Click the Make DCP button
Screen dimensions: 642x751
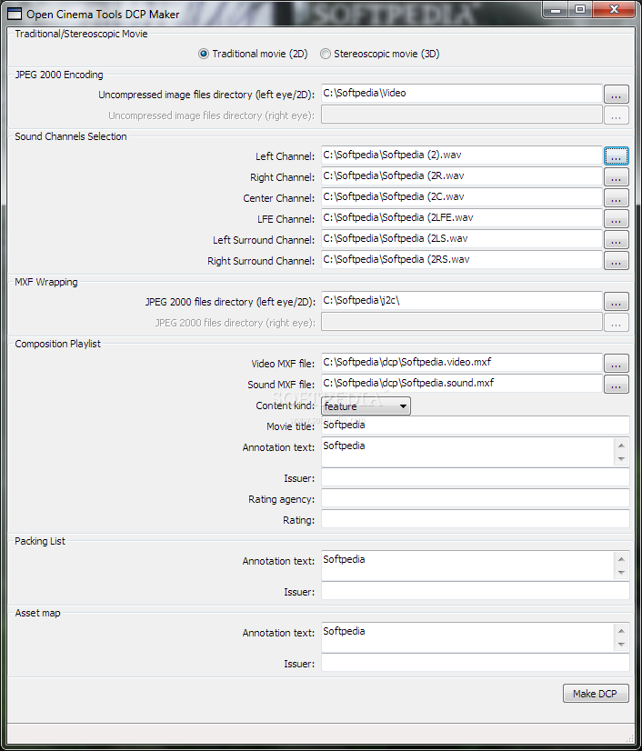tap(596, 694)
